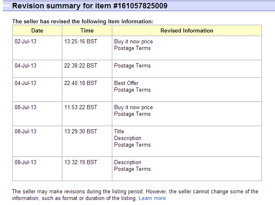Click the Time column header
The width and height of the screenshot is (275, 205).
pyautogui.click(x=87, y=30)
